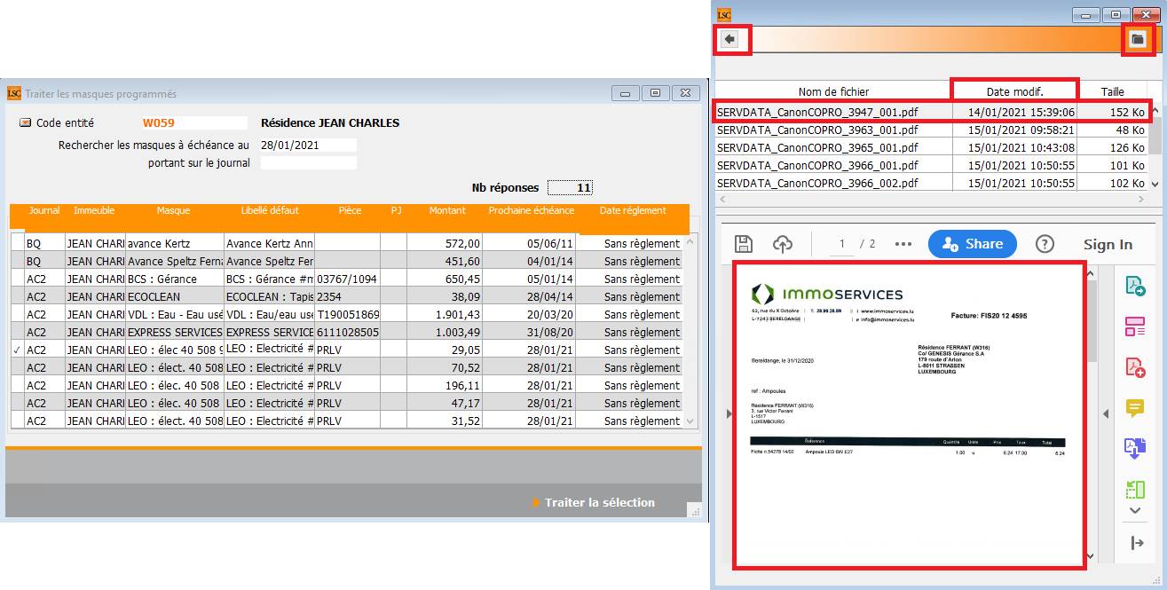Click the échéance date field 28/01/2021

coord(308,146)
